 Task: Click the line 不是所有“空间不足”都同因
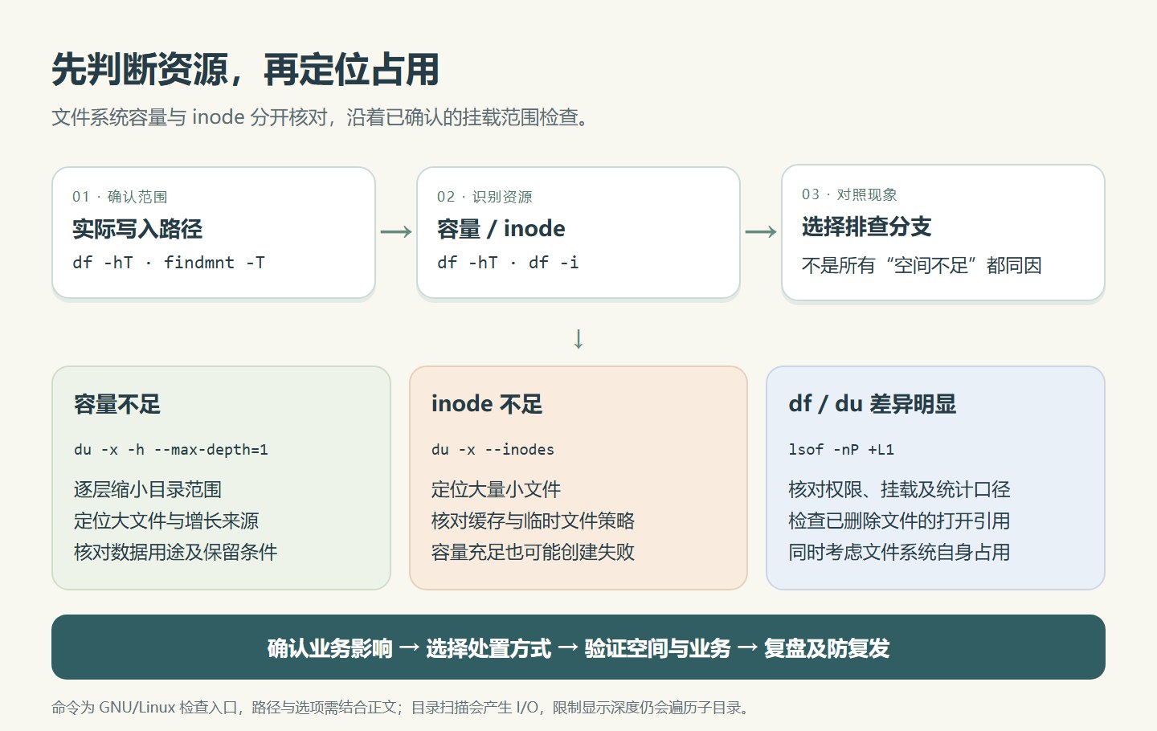[x=922, y=265]
